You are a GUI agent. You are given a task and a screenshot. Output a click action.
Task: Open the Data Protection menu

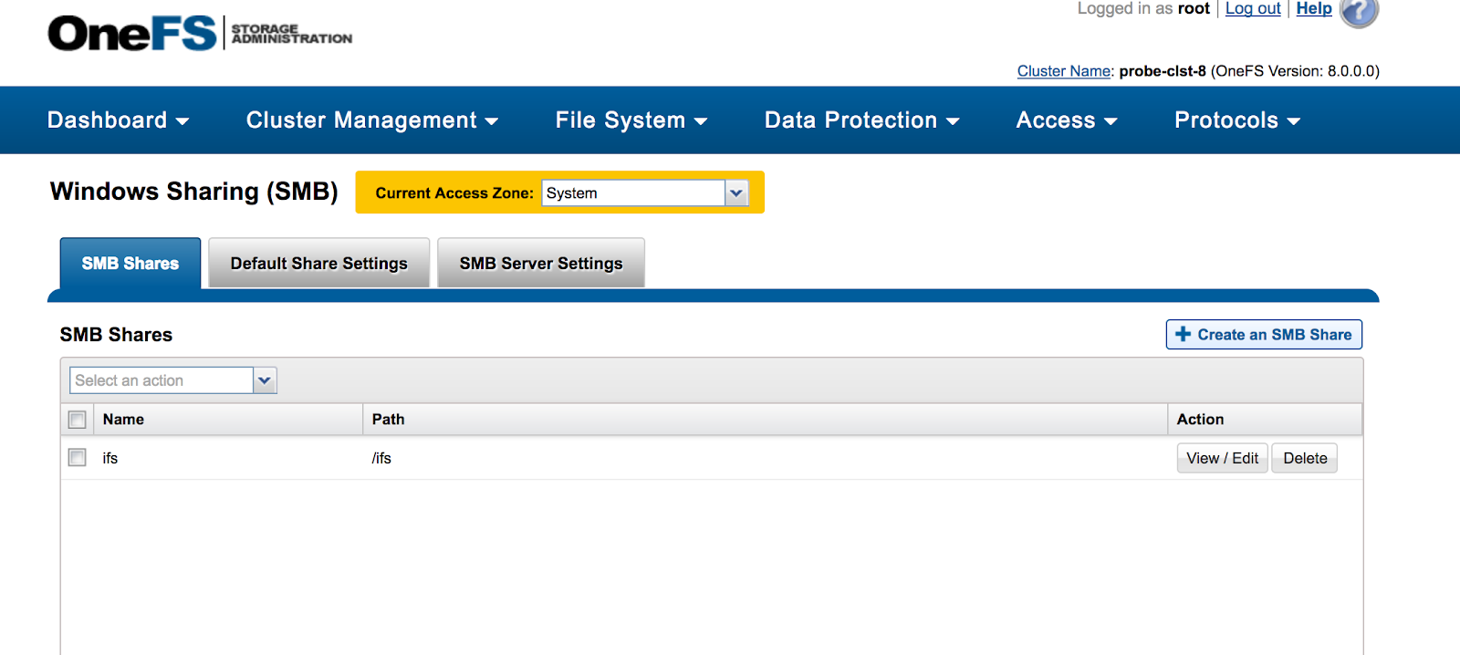[861, 120]
